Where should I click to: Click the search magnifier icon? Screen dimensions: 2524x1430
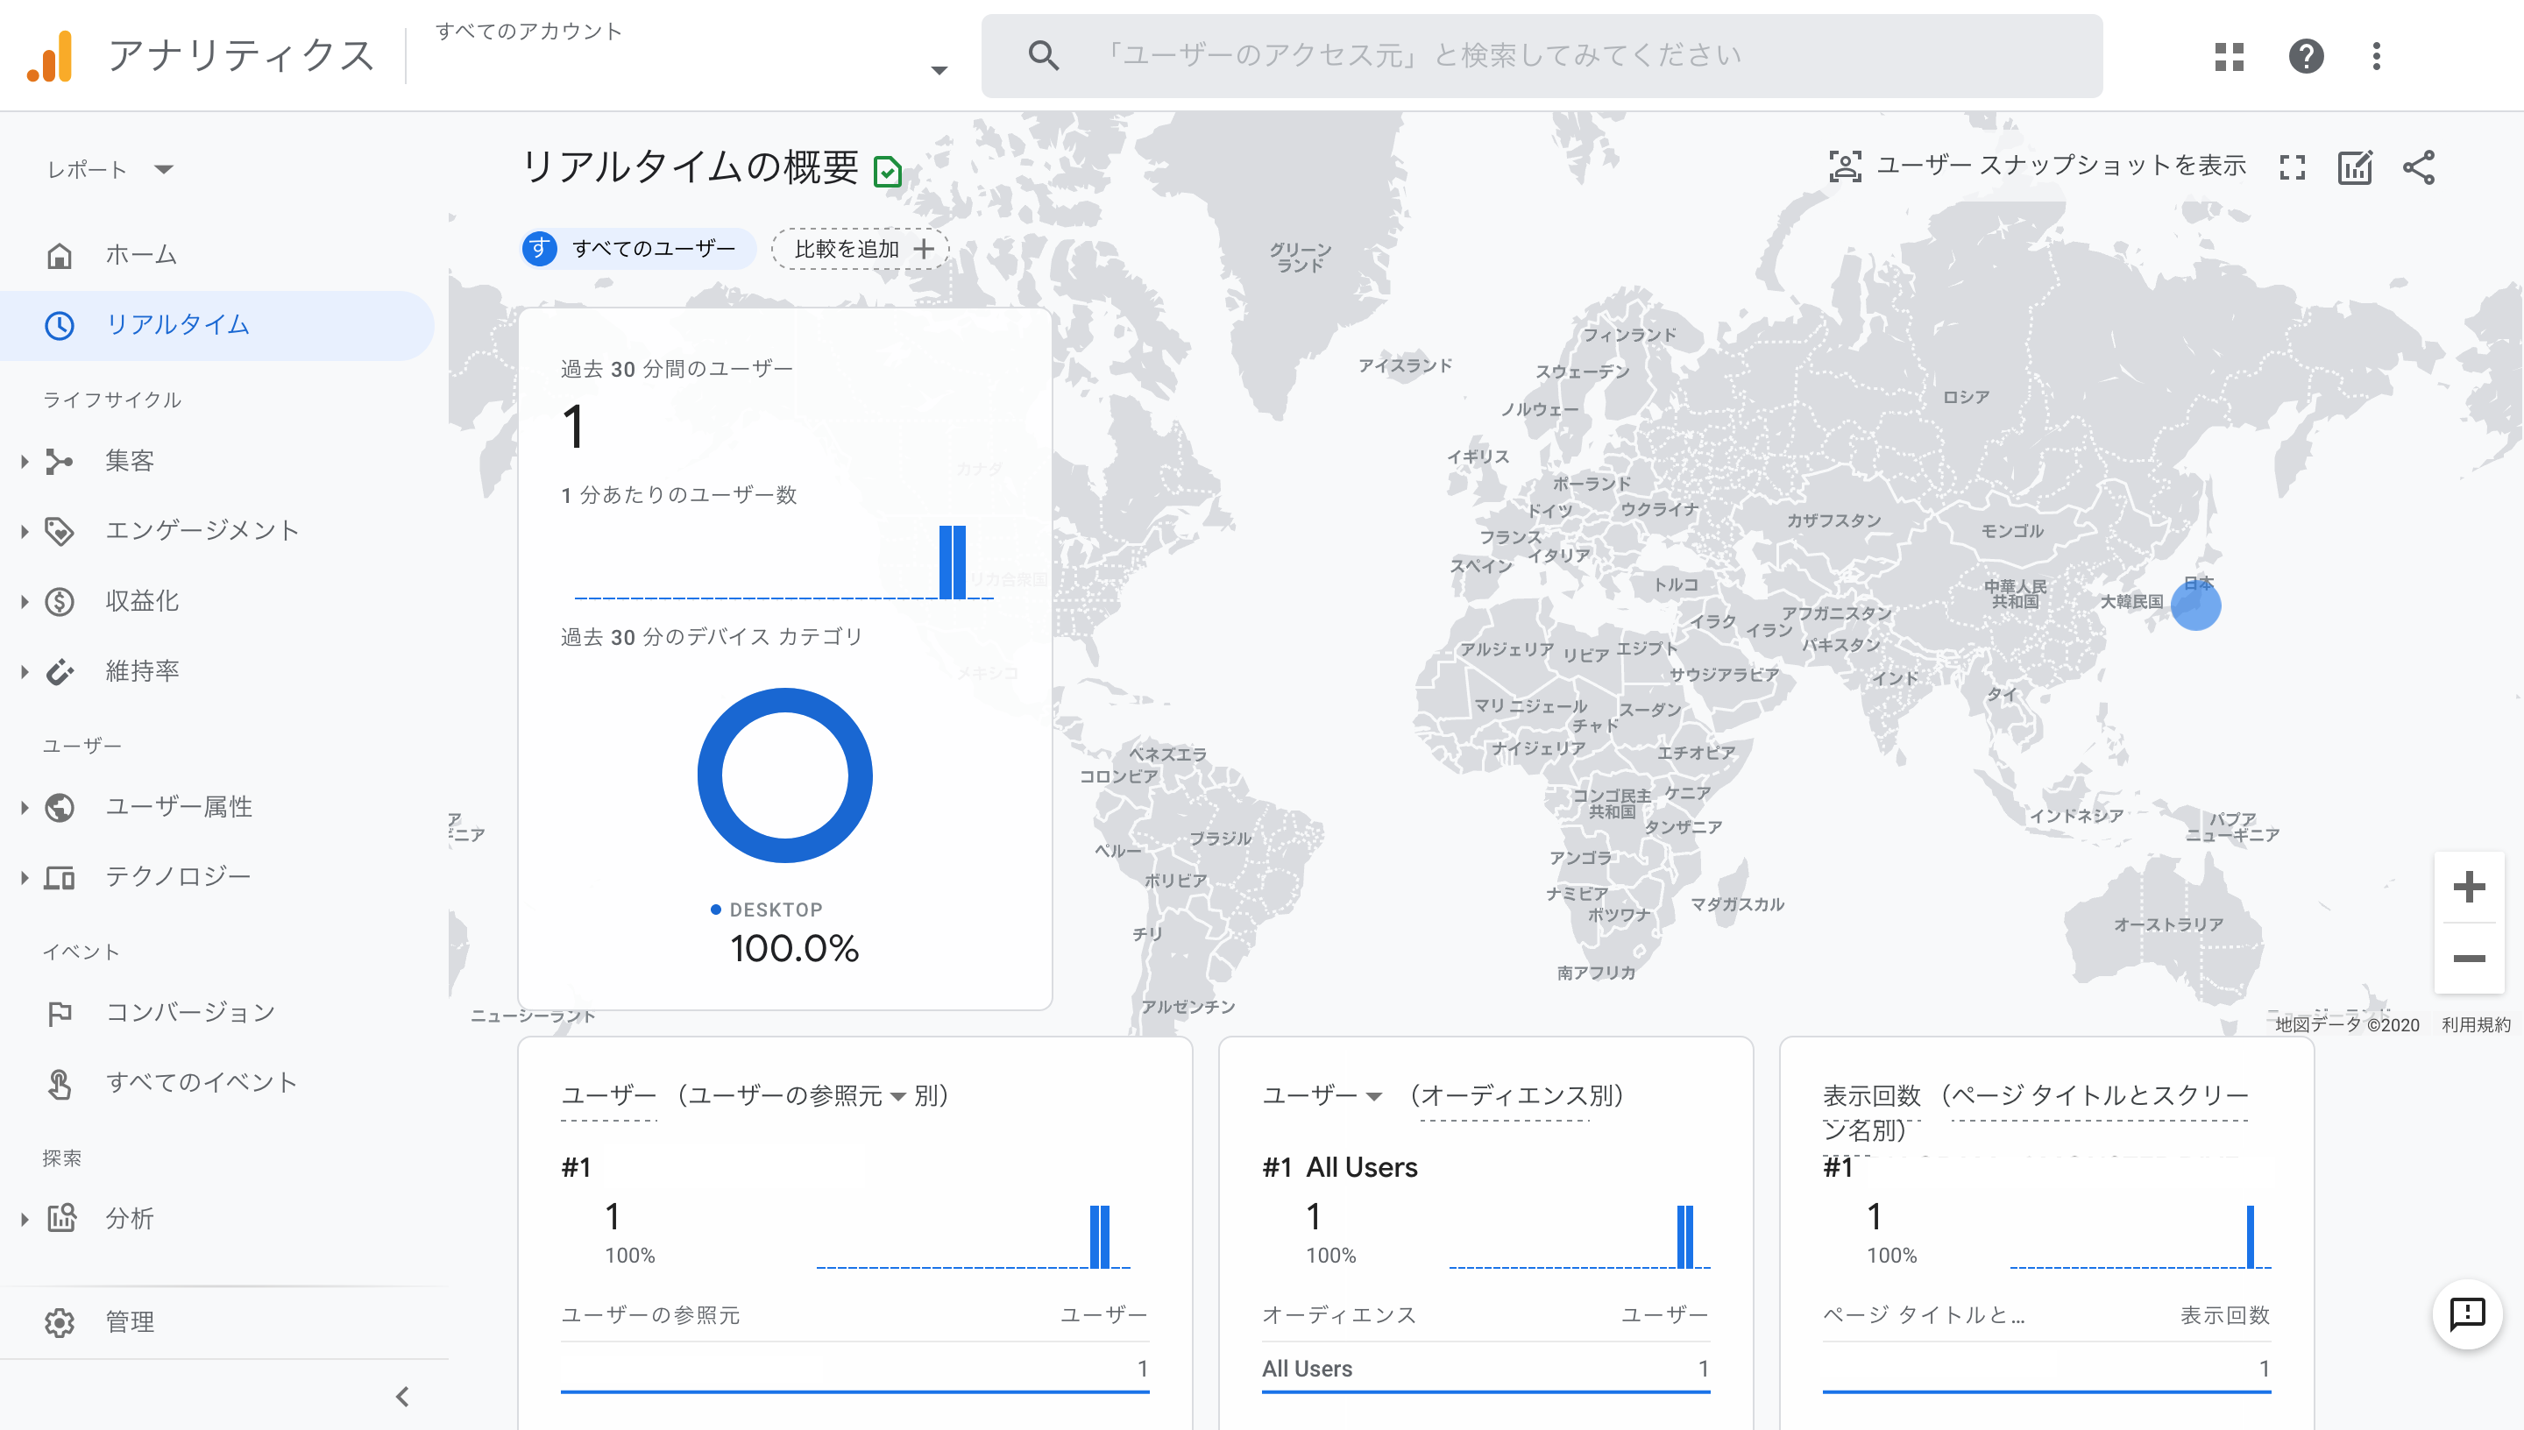pos(1044,56)
